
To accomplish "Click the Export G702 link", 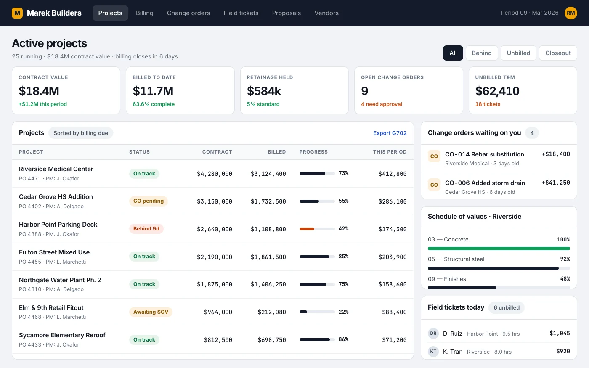I will coord(390,133).
